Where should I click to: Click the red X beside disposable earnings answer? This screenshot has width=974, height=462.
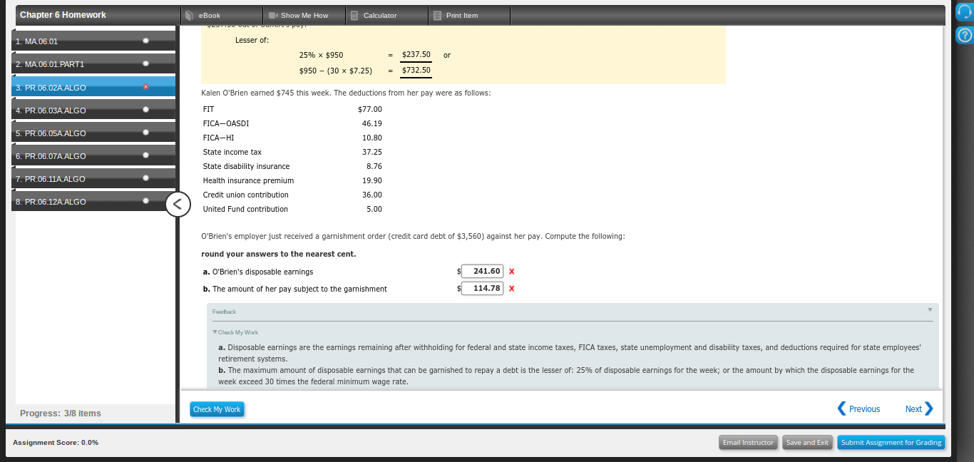(x=511, y=271)
